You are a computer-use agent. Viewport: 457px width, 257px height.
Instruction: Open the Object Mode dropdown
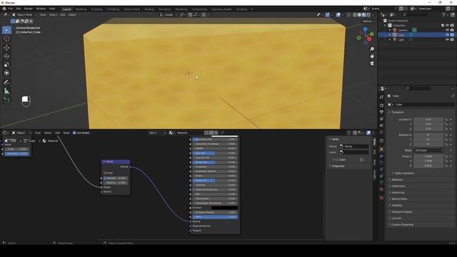coord(24,14)
